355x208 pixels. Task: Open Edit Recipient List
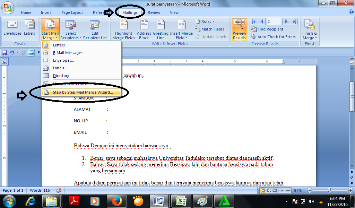pos(95,30)
